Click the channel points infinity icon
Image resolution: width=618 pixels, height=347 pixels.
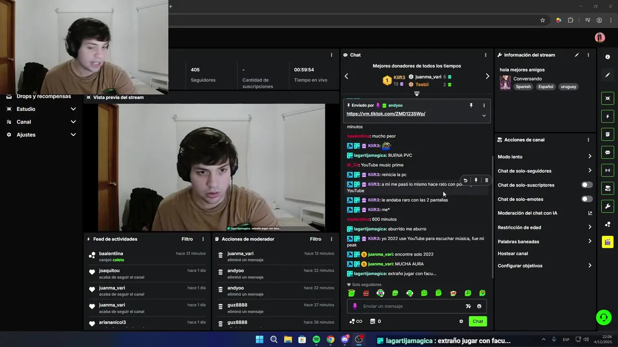356,321
